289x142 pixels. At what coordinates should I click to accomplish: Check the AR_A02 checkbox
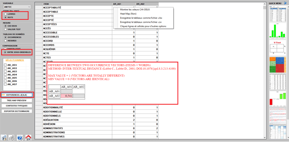point(5,68)
